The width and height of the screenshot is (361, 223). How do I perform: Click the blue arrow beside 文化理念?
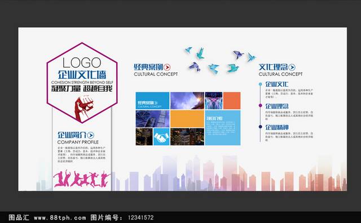(292, 67)
